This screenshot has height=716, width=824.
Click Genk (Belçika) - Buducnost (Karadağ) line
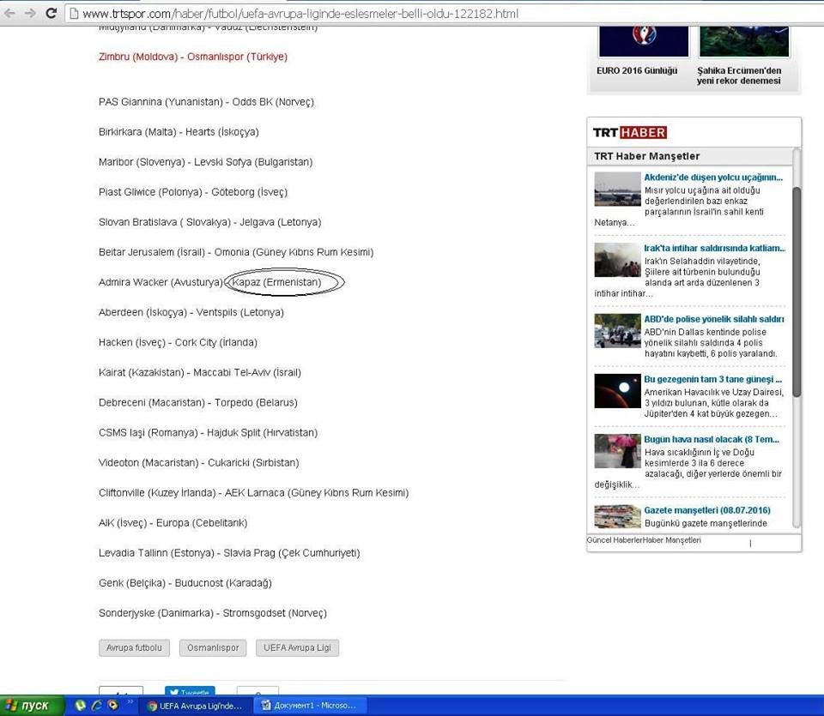185,583
